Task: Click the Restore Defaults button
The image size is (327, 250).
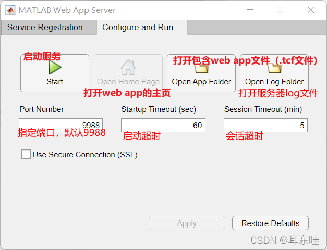Action: tap(270, 223)
